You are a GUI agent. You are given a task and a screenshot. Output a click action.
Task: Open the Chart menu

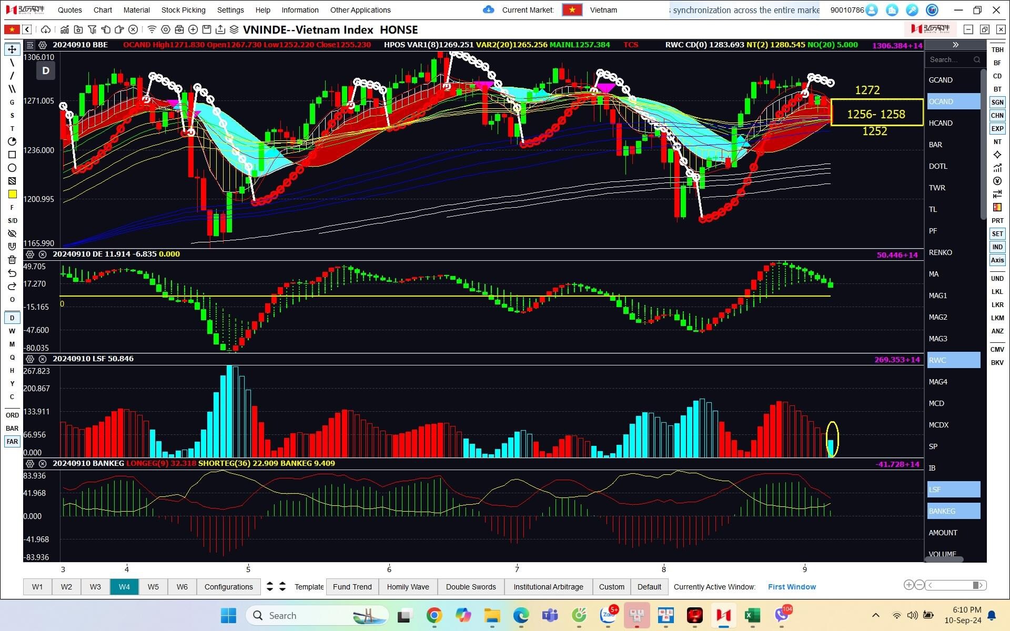103,10
